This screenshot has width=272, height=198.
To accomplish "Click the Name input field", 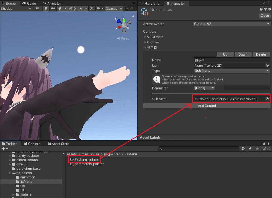I will (x=232, y=60).
